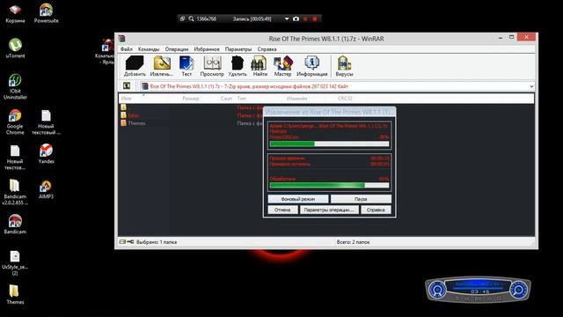563x317 pixels.
Task: Skip to next track in AIMP player
Action: (489, 298)
